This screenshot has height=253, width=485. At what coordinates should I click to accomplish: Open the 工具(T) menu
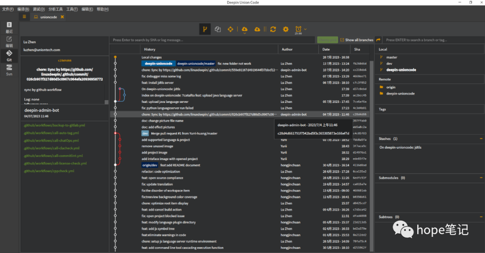(72, 9)
